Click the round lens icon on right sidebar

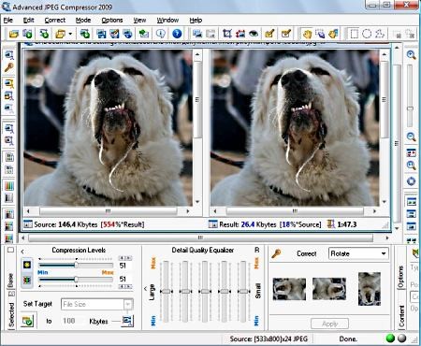pyautogui.click(x=411, y=181)
